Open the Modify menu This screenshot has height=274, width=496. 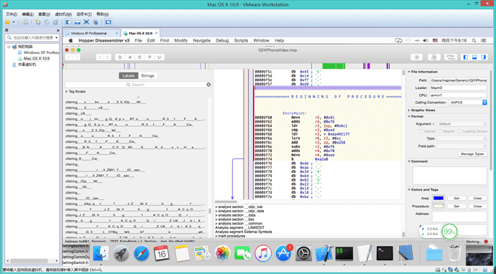[x=181, y=40]
